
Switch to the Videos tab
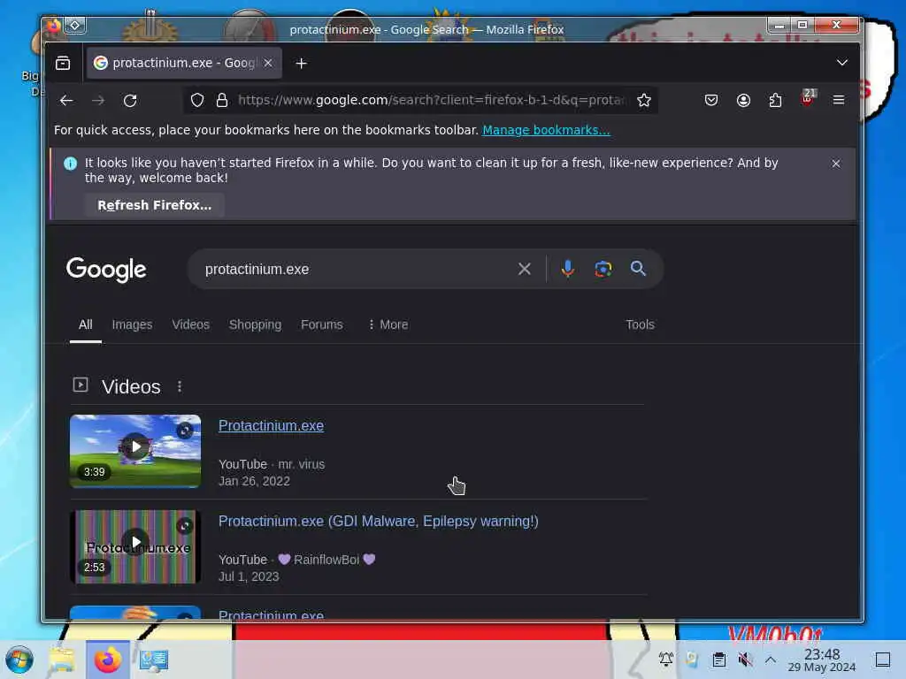(x=191, y=324)
